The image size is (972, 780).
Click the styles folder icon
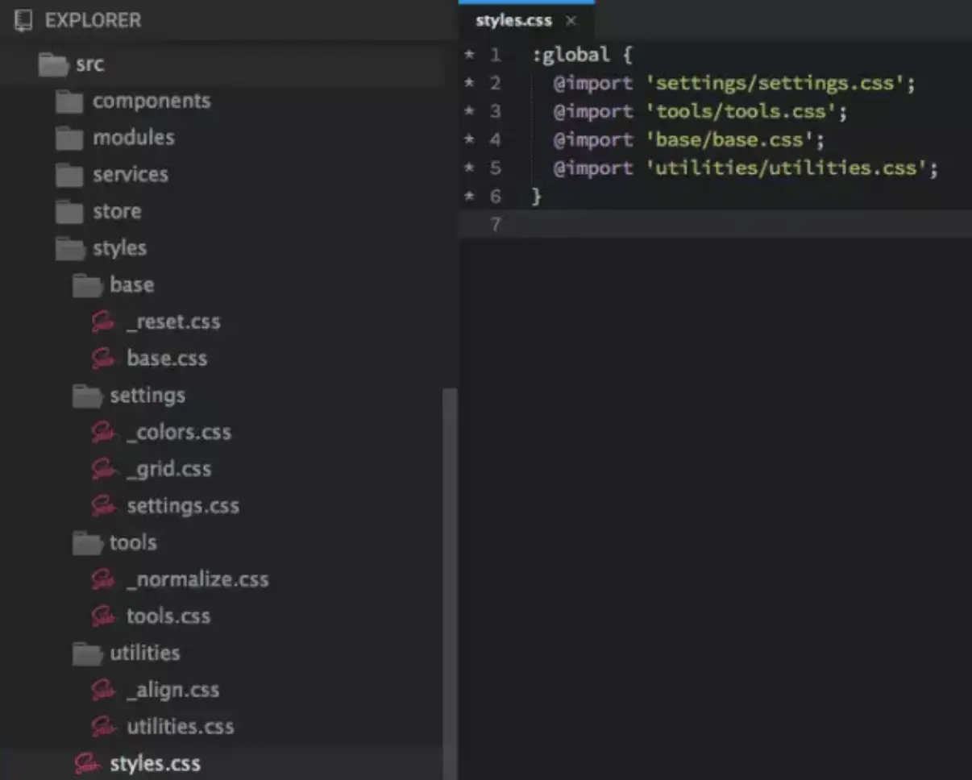coord(70,248)
